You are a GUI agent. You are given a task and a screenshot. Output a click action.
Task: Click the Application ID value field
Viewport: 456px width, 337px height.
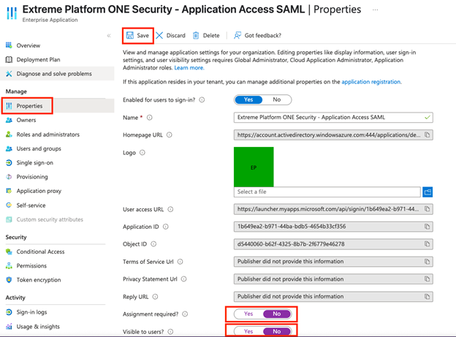[333, 227]
